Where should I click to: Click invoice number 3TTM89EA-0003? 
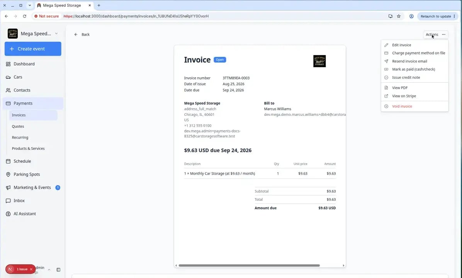[236, 78]
